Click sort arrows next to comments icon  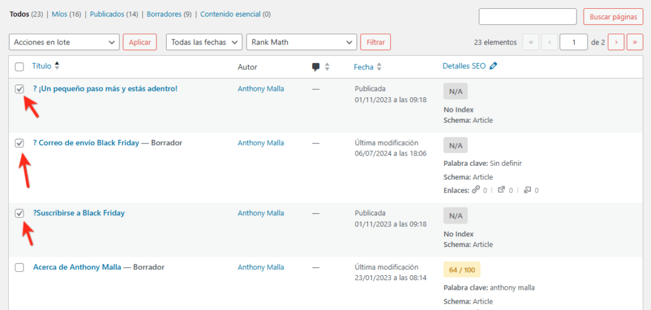327,67
